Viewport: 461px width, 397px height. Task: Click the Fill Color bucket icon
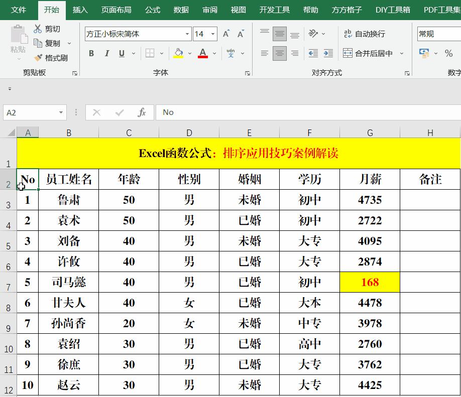click(178, 53)
